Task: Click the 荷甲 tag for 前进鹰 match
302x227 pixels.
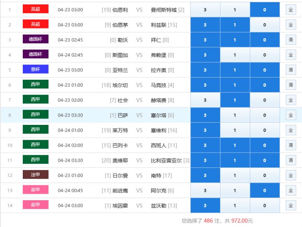Action: click(x=35, y=190)
